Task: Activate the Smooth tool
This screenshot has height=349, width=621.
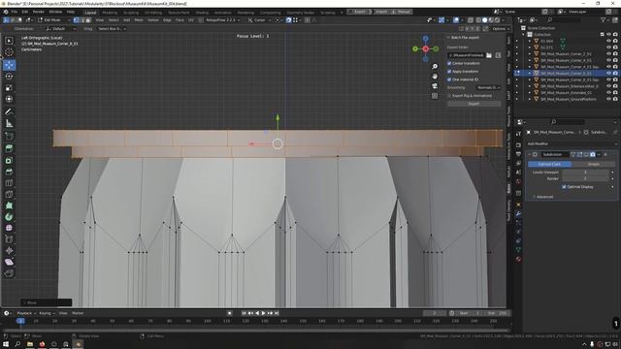Action: (9, 228)
